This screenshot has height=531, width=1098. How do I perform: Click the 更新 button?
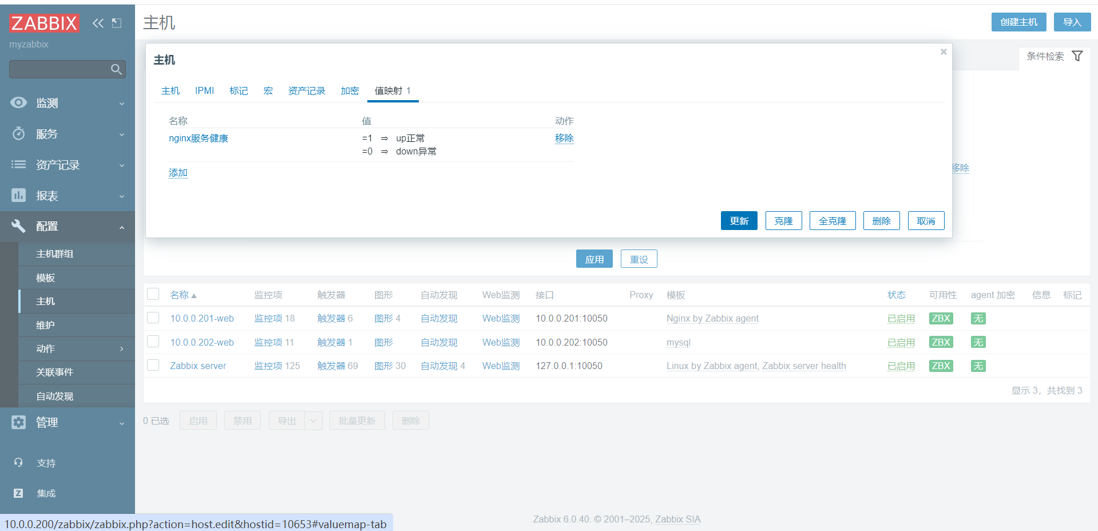point(739,221)
